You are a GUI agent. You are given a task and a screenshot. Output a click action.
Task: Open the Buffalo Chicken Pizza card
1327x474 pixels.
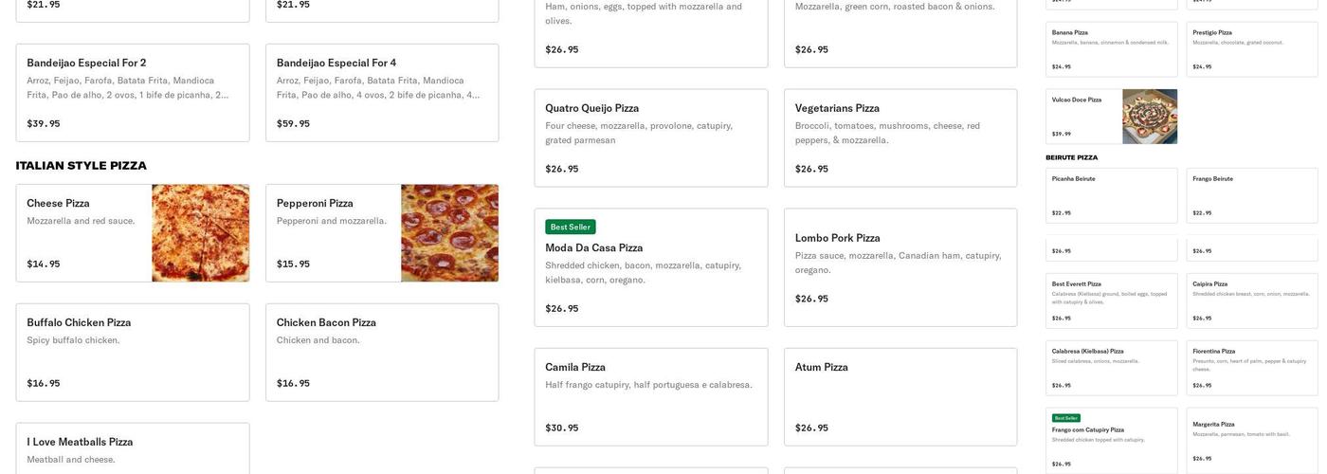coord(133,353)
